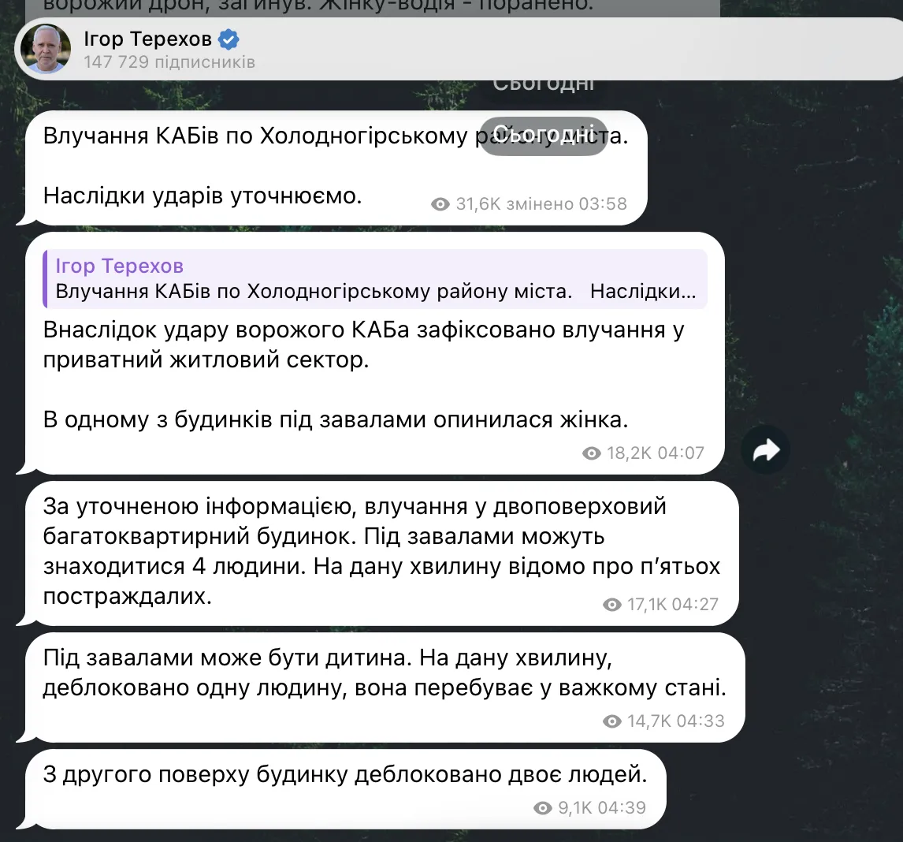Open the quoted reply from Ігор Терехов
The image size is (903, 842).
(376, 280)
